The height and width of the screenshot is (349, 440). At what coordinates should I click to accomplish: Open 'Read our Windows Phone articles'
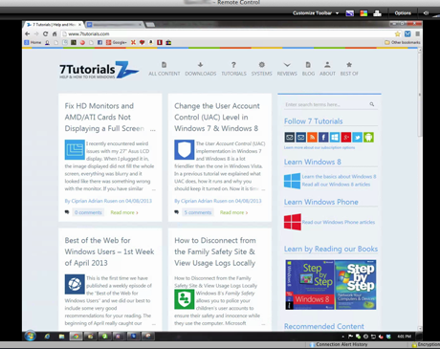[x=339, y=222]
